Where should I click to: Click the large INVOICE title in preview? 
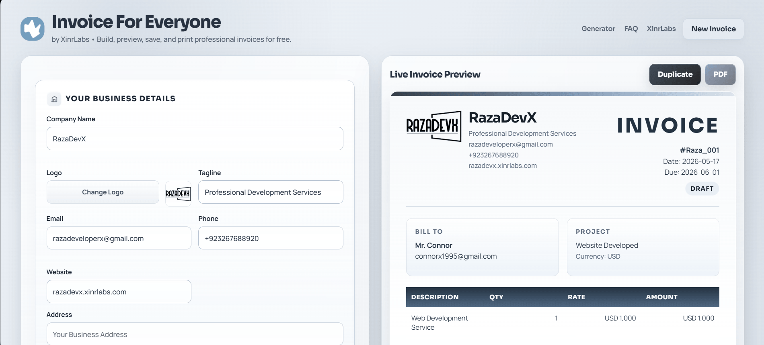(x=667, y=125)
